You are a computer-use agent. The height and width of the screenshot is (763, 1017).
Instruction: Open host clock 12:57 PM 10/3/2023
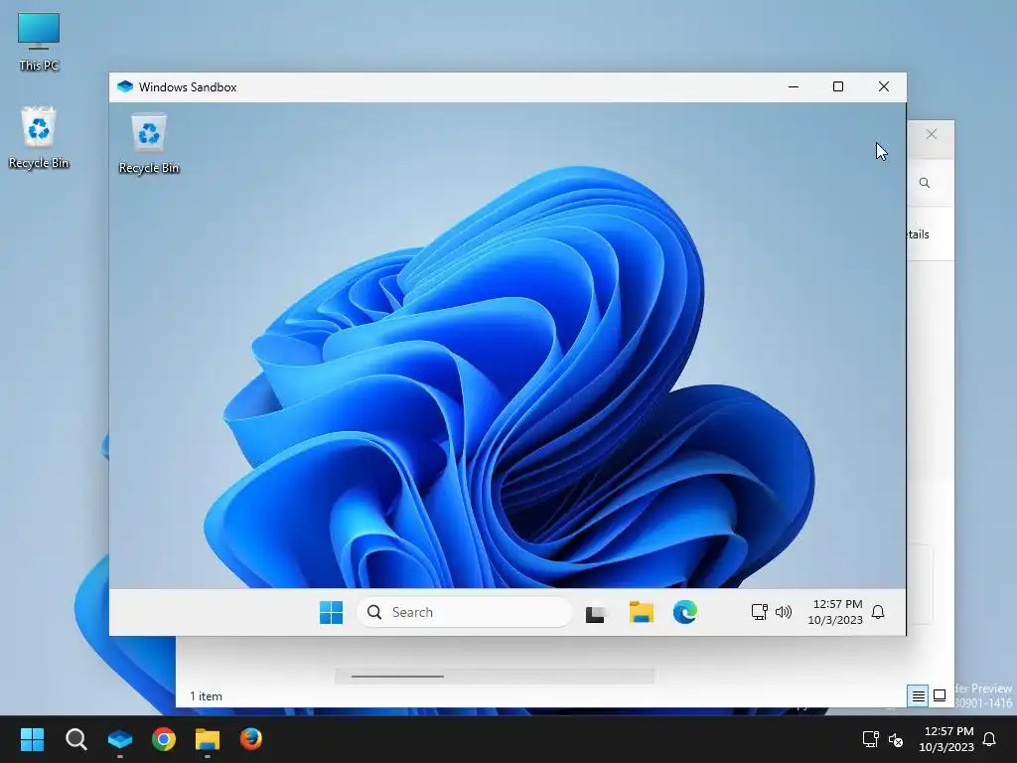946,739
